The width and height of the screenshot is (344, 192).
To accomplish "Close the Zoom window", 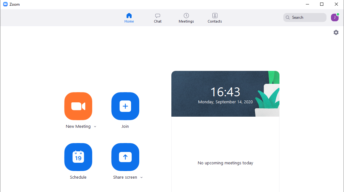I will point(336,4).
